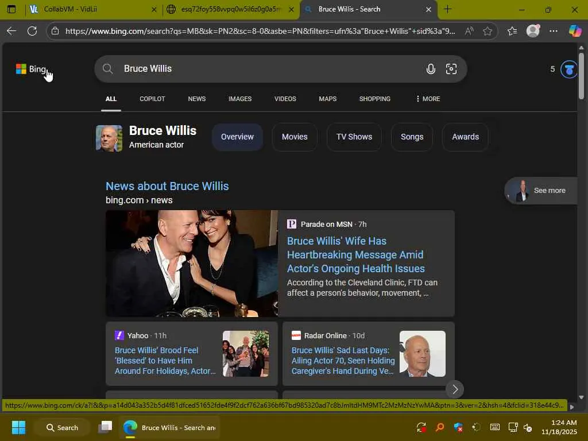The image size is (588, 441).
Task: Click the Bruce Willis profile thumbnail
Action: 109,138
